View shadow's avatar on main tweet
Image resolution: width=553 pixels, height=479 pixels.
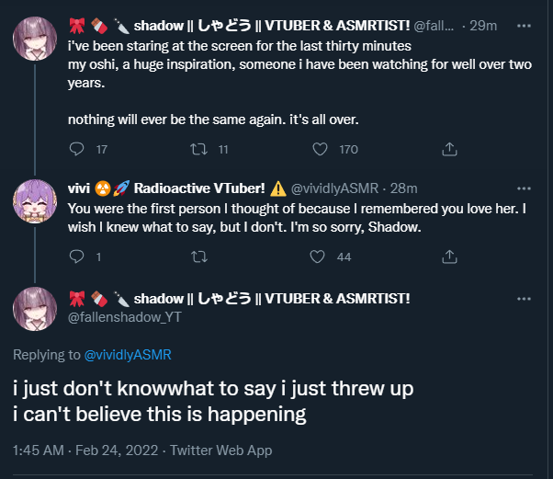(x=35, y=310)
